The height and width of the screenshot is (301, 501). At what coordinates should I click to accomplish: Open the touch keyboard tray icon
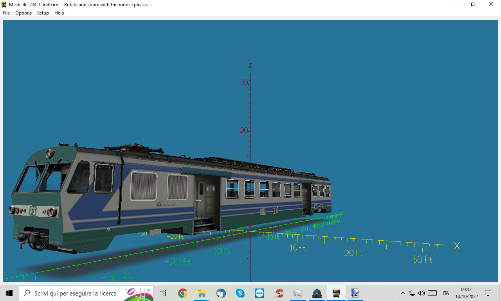click(433, 293)
